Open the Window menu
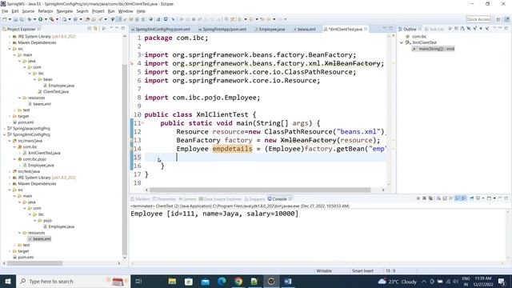512x288 pixels. [x=126, y=11]
